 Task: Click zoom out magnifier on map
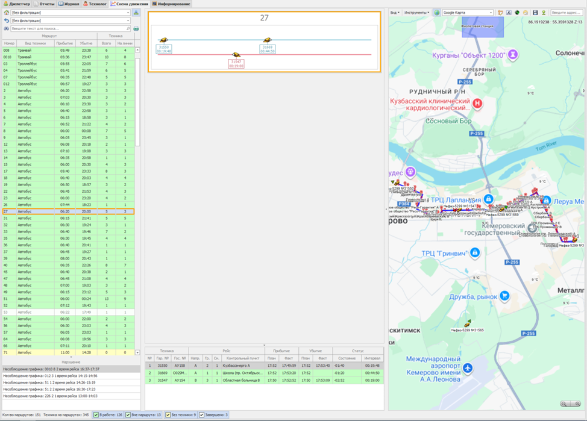coord(565,404)
